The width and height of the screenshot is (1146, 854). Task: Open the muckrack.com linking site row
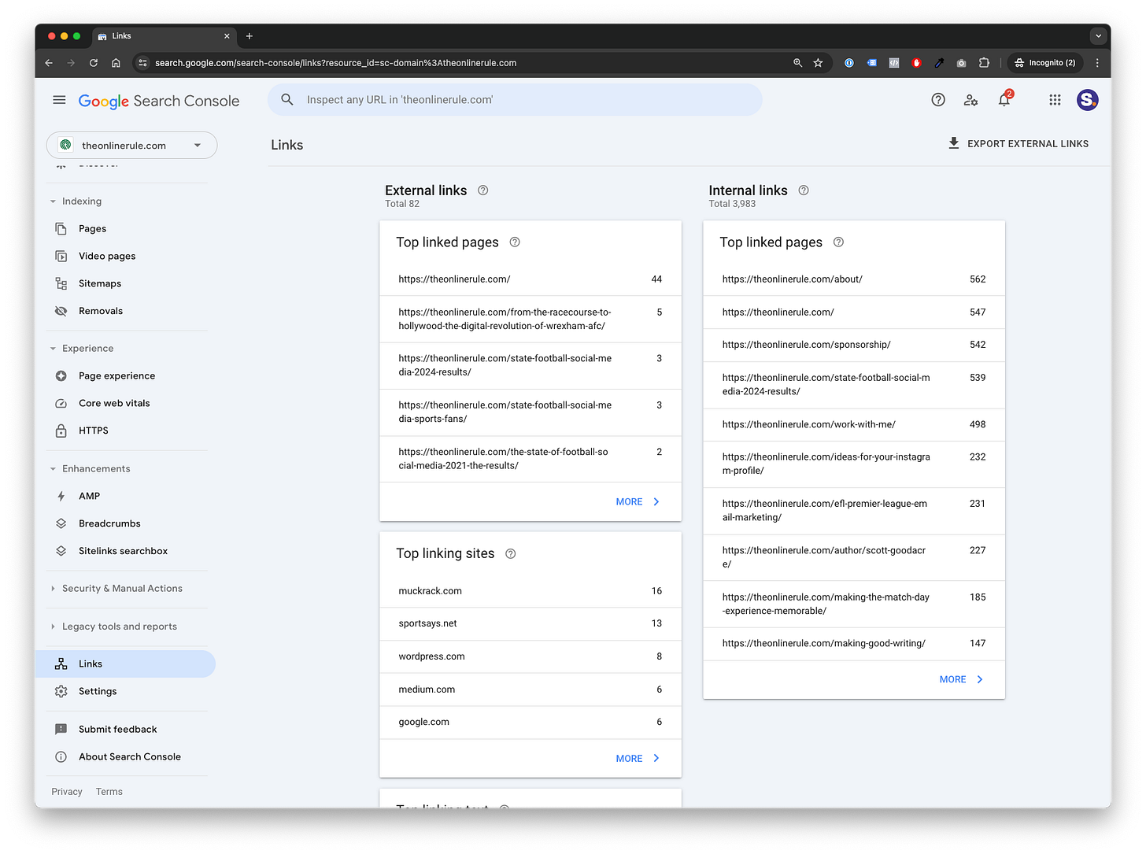click(530, 591)
